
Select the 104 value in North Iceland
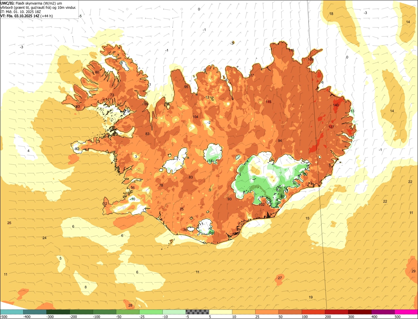(195, 117)
